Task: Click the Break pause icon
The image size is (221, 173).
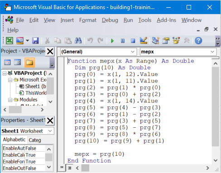Action: click(x=123, y=41)
